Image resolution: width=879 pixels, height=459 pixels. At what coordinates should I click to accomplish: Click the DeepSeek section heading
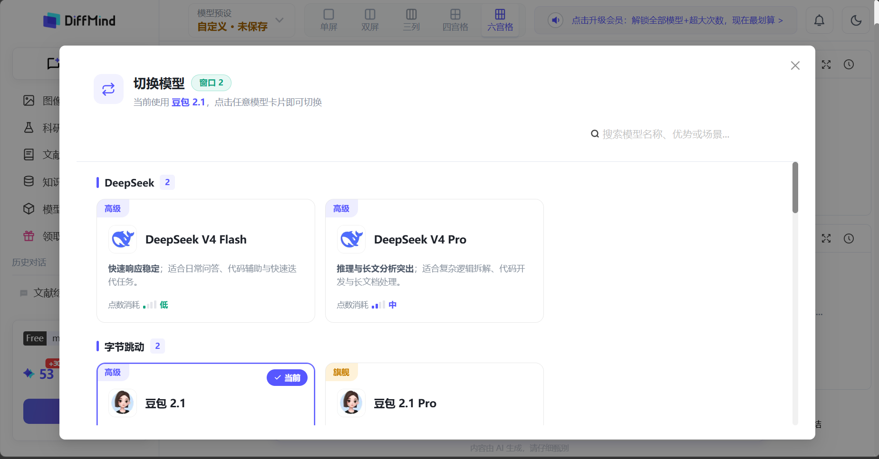click(x=129, y=183)
